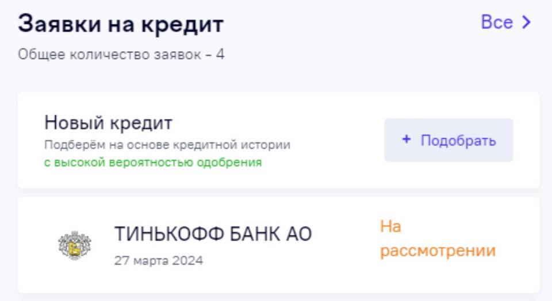Click Подберём на основе кредитной истории description
The width and height of the screenshot is (552, 301).
point(167,145)
